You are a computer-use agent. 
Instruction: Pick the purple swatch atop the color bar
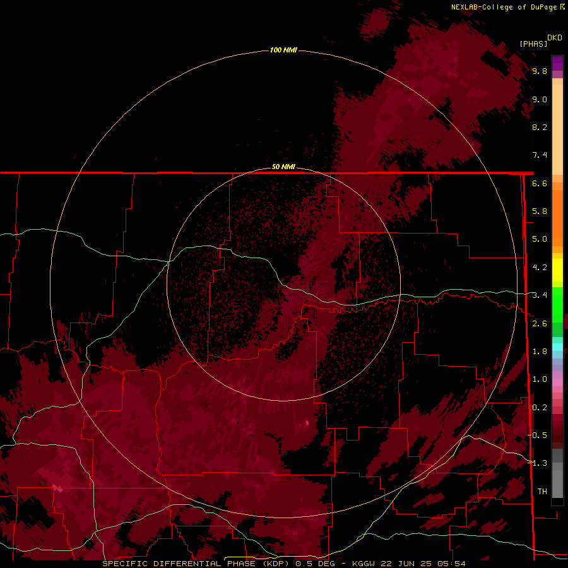[x=557, y=63]
